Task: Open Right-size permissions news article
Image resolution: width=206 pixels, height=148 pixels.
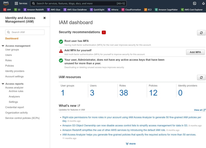Action: point(132,119)
